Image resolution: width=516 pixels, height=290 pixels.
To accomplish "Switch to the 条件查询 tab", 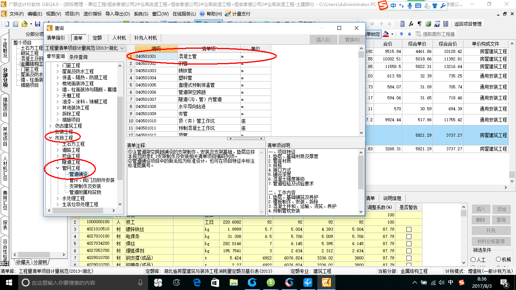I will click(x=79, y=57).
